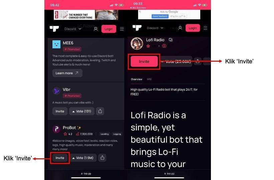
Task: Click Login button in the right screen
Action: [193, 28]
